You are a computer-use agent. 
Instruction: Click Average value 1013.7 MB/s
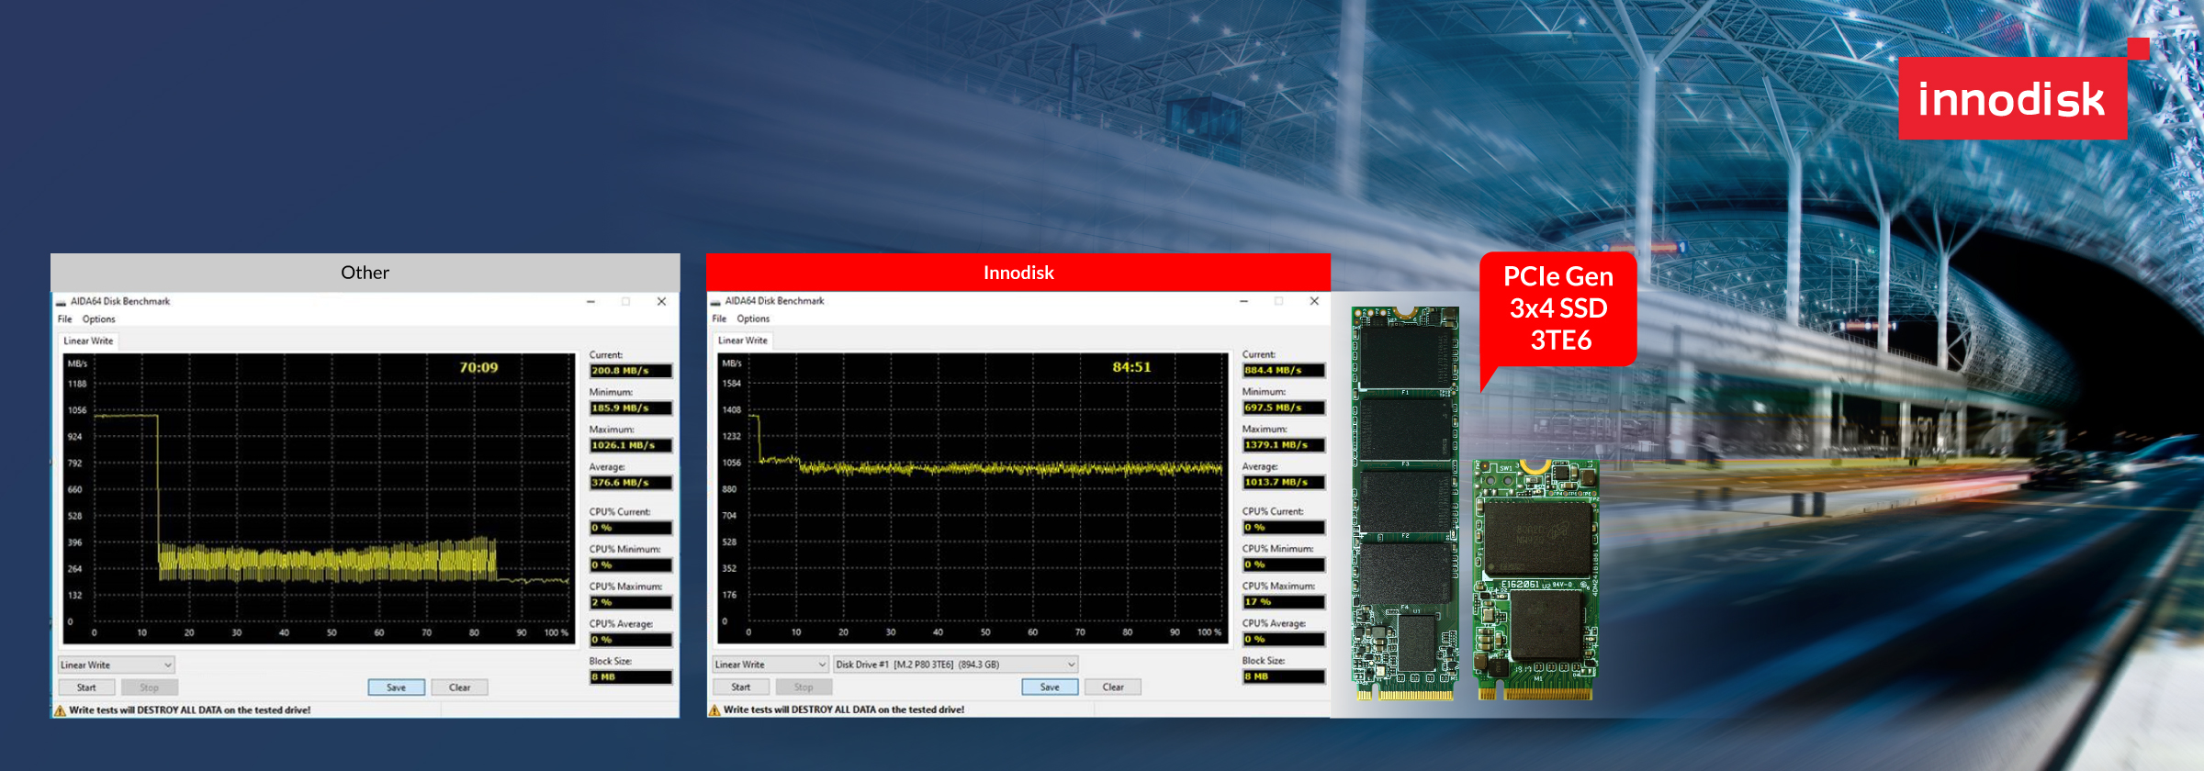click(1284, 482)
